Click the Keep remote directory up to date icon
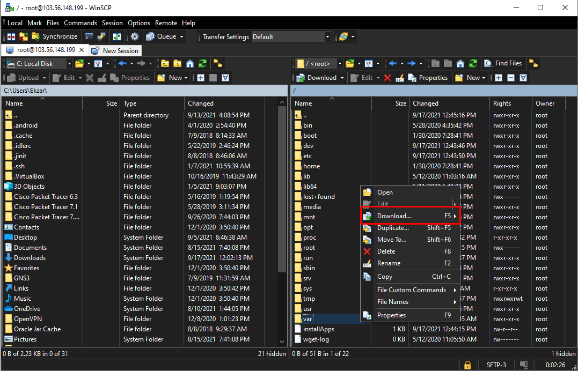 click(x=117, y=36)
